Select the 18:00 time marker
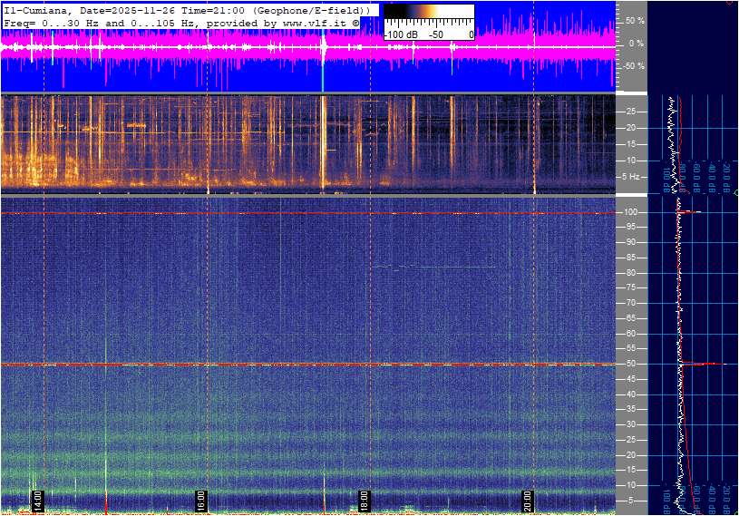Screen dimensions: 739x516 pos(364,500)
